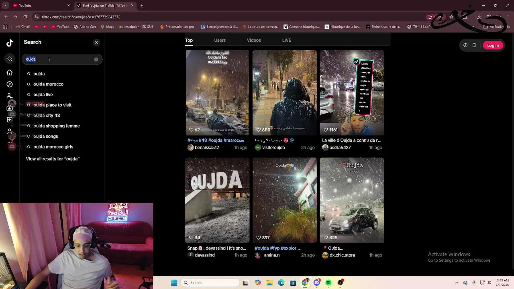Select the "oujda shopping femme" suggestion
The image size is (514, 289).
62,126
